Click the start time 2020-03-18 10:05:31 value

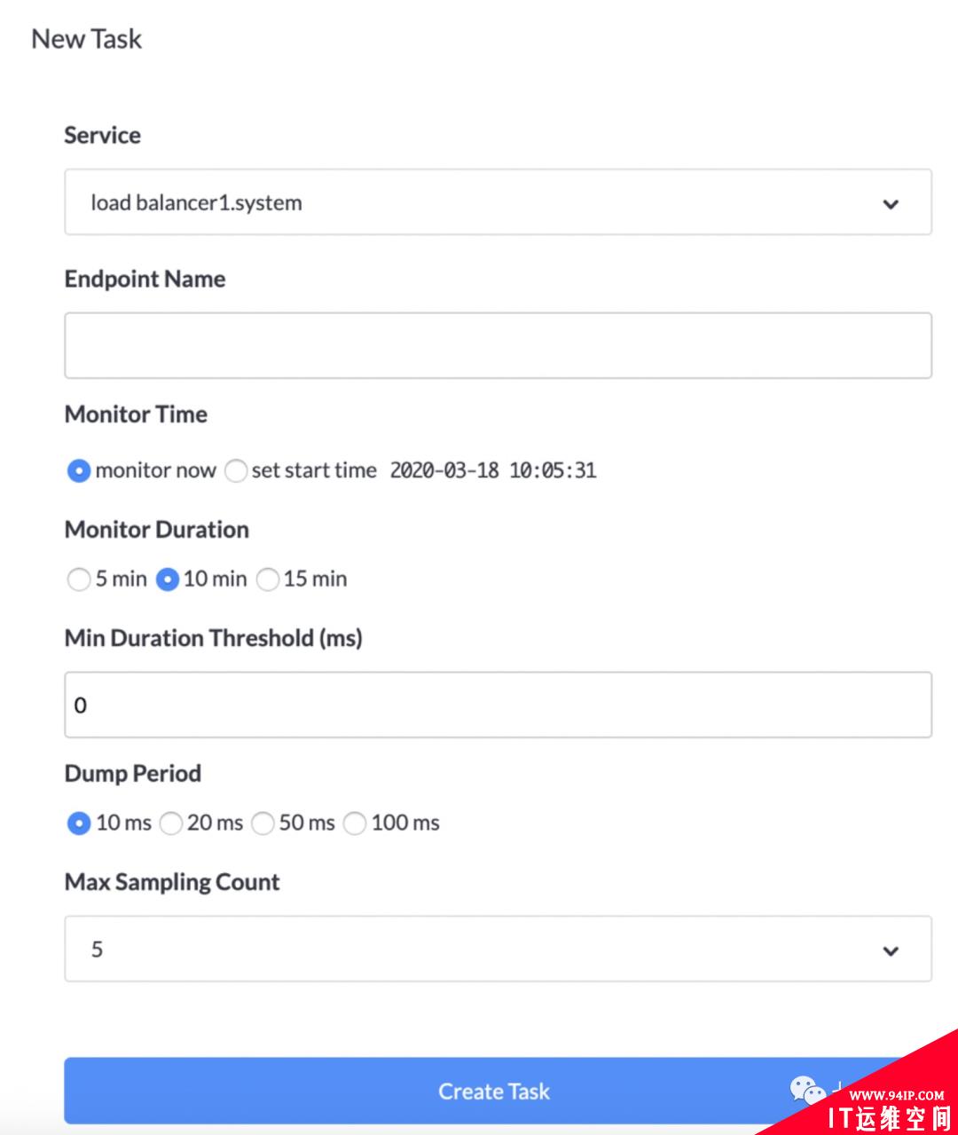tap(493, 470)
